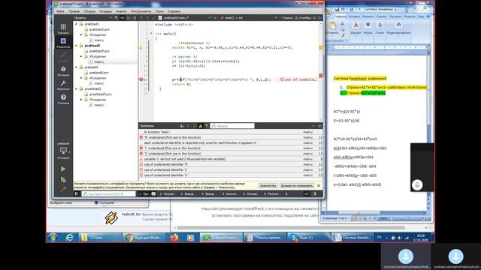Image resolution: width=481 pixels, height=270 pixels.
Task: Maximize the Issues output pane
Action: 319,126
